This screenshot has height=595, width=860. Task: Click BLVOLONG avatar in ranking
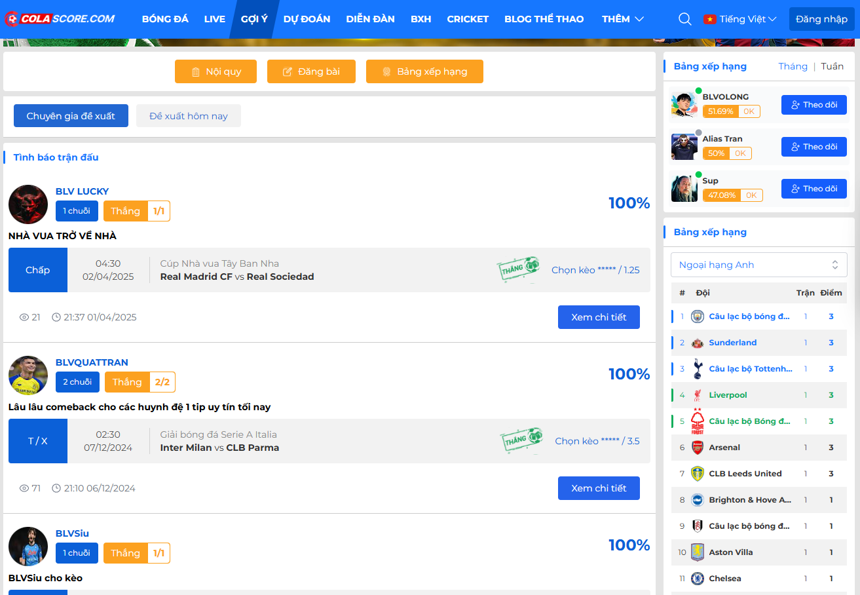pyautogui.click(x=684, y=105)
